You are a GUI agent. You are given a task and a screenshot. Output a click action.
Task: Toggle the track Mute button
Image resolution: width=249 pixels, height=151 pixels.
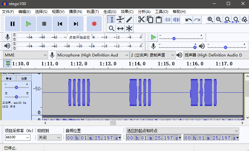click(9, 78)
